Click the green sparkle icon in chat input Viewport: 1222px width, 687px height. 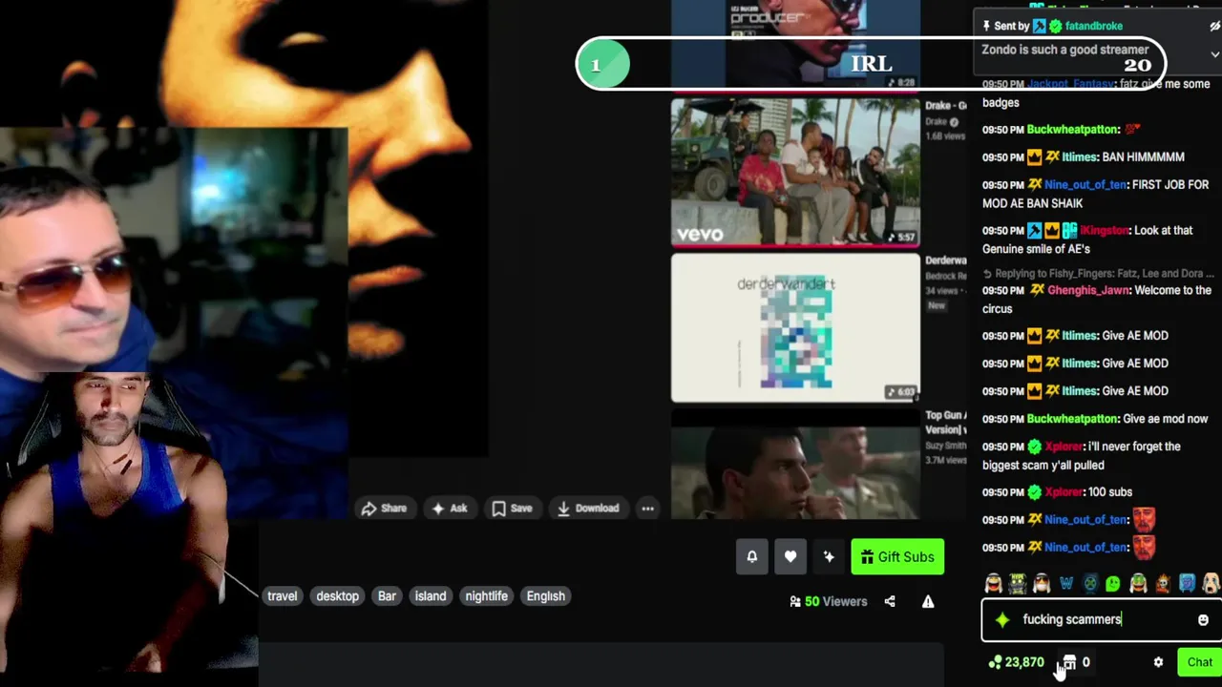click(x=1001, y=620)
